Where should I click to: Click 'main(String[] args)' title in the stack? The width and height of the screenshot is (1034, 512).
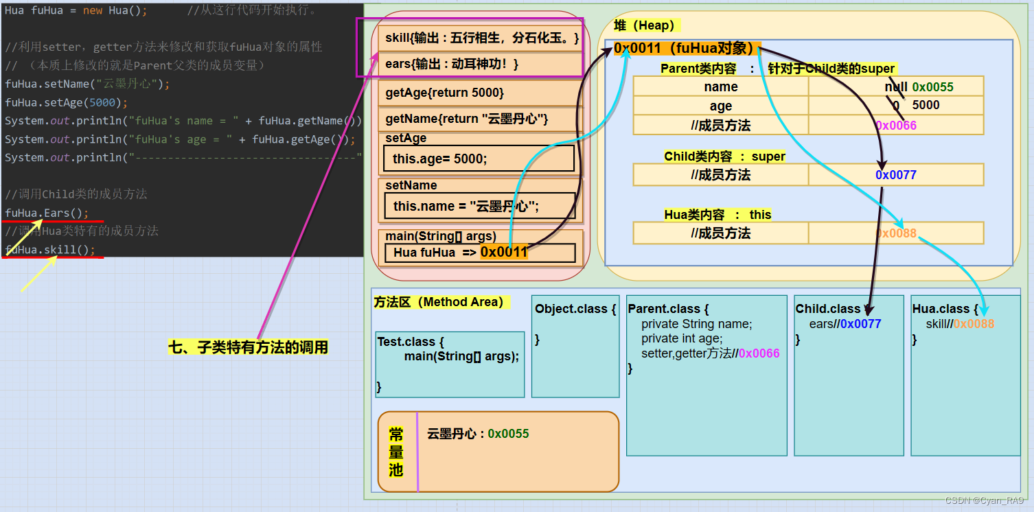click(441, 236)
